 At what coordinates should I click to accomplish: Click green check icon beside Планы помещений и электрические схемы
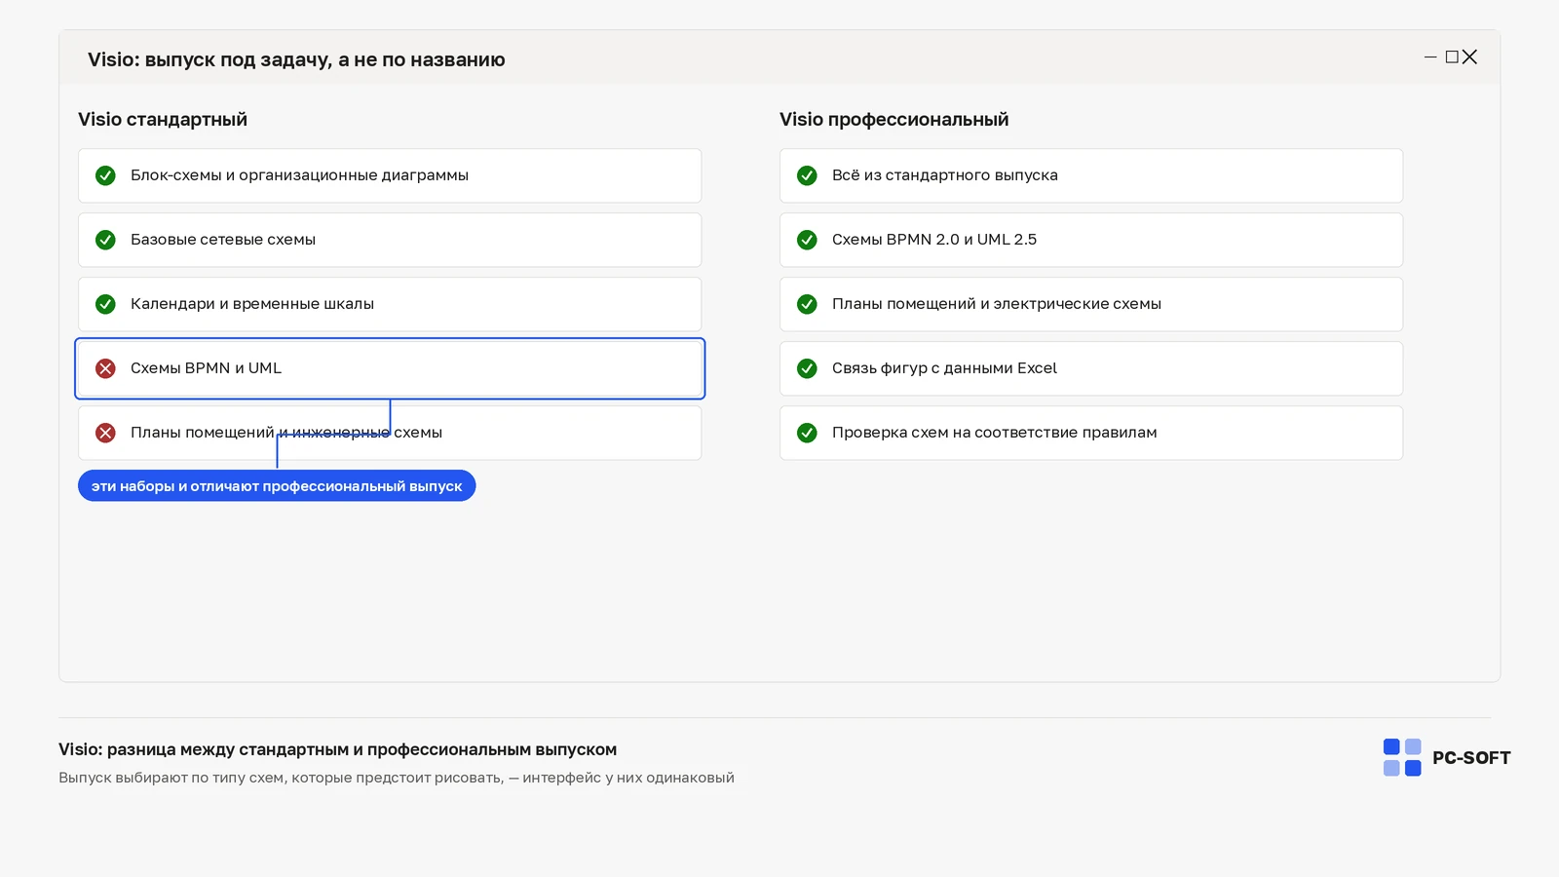tap(807, 304)
